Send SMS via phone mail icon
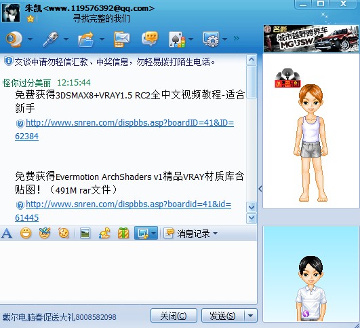The image size is (360, 328). pyautogui.click(x=121, y=39)
